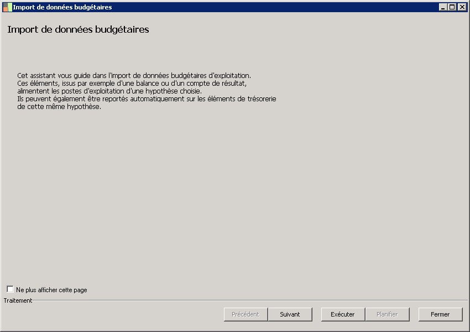Click the large "Import de données budgétaires" heading
470x332 pixels.
[78, 30]
